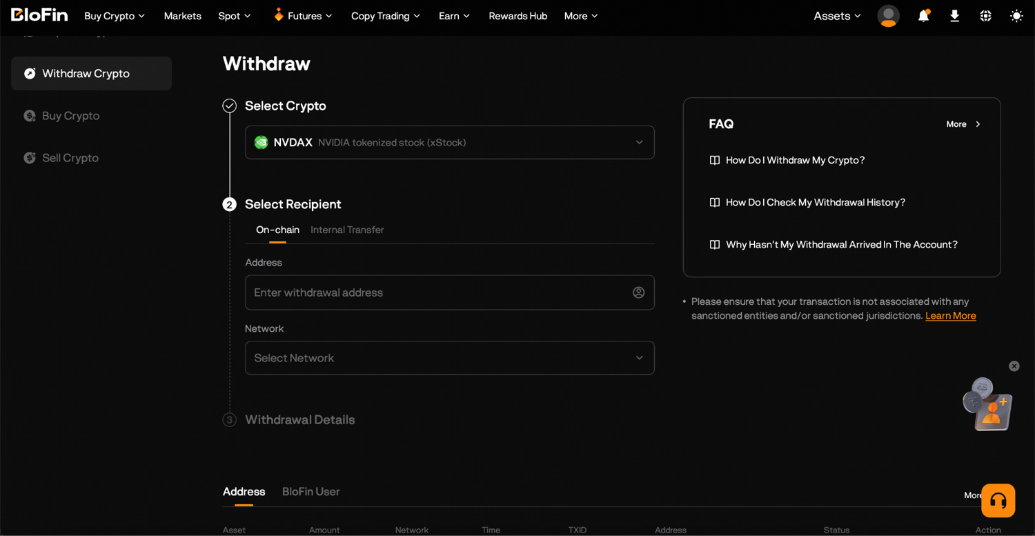Expand the Spot menu
The width and height of the screenshot is (1035, 536).
pyautogui.click(x=235, y=16)
